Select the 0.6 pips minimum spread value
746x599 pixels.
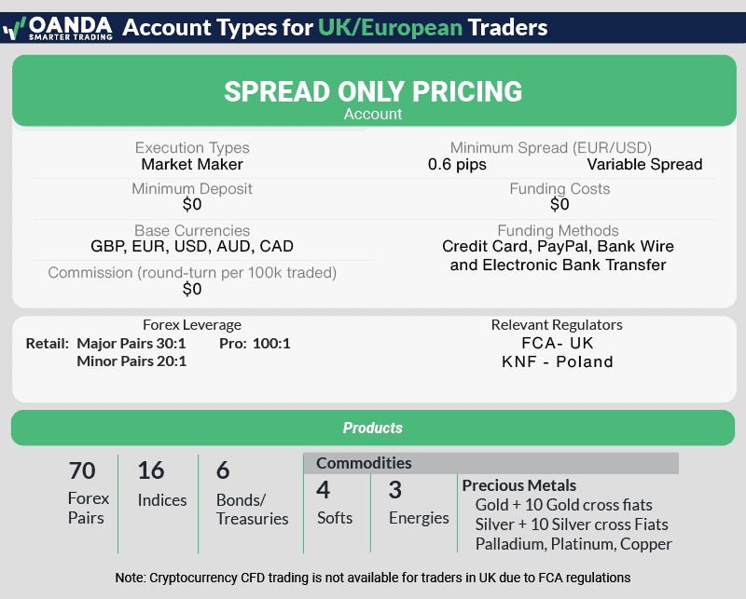(457, 165)
